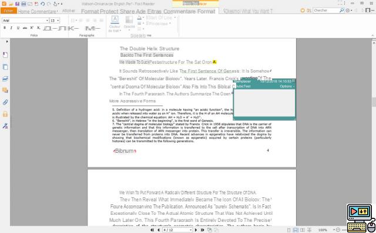Screen dimensions: 376x233
Task: Switch to the Home ribbon tab
Action: [24, 11]
